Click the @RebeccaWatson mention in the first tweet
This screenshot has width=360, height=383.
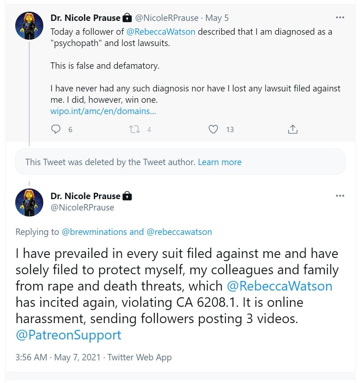tap(161, 32)
